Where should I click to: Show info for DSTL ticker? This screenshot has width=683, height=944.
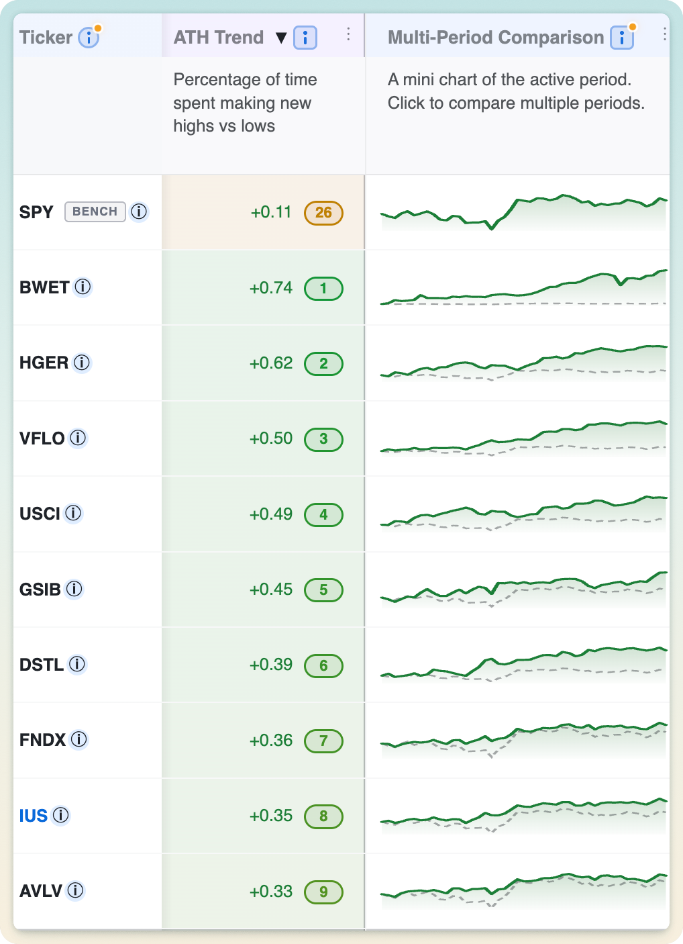tap(77, 664)
